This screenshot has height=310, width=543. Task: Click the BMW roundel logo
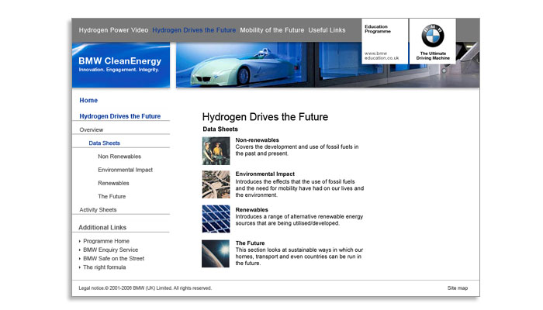pos(433,36)
